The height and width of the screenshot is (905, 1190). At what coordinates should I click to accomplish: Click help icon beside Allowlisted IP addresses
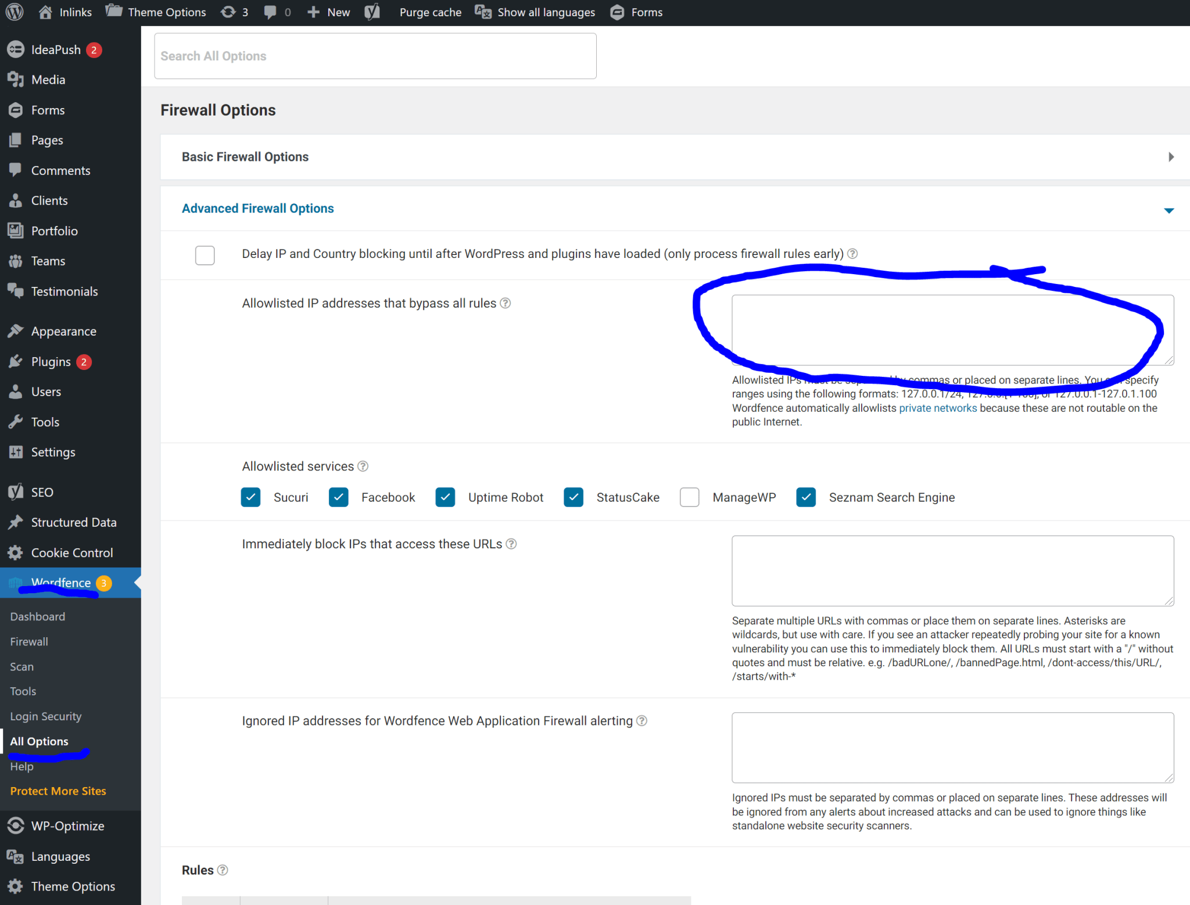pyautogui.click(x=506, y=303)
